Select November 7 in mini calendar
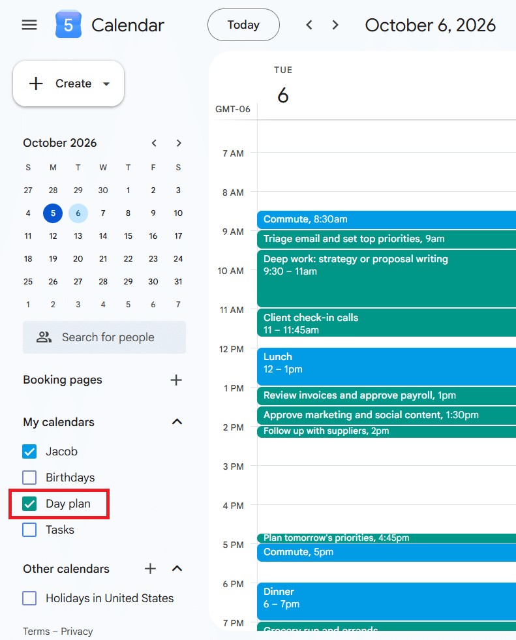 pos(178,305)
